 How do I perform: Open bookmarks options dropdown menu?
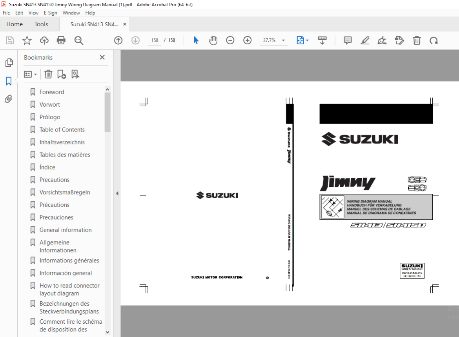[x=31, y=75]
